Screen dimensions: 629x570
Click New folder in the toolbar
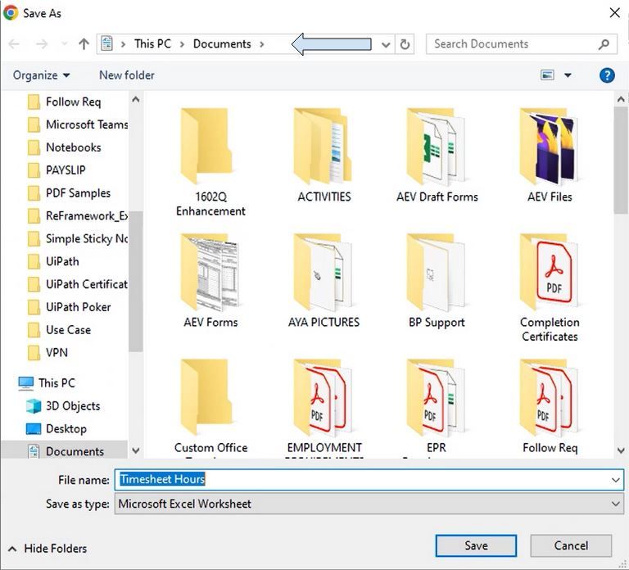[126, 75]
